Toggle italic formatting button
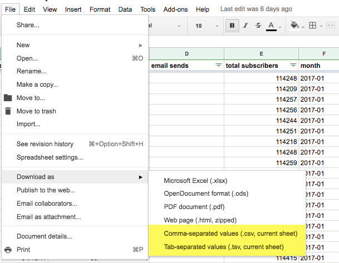 [245, 26]
